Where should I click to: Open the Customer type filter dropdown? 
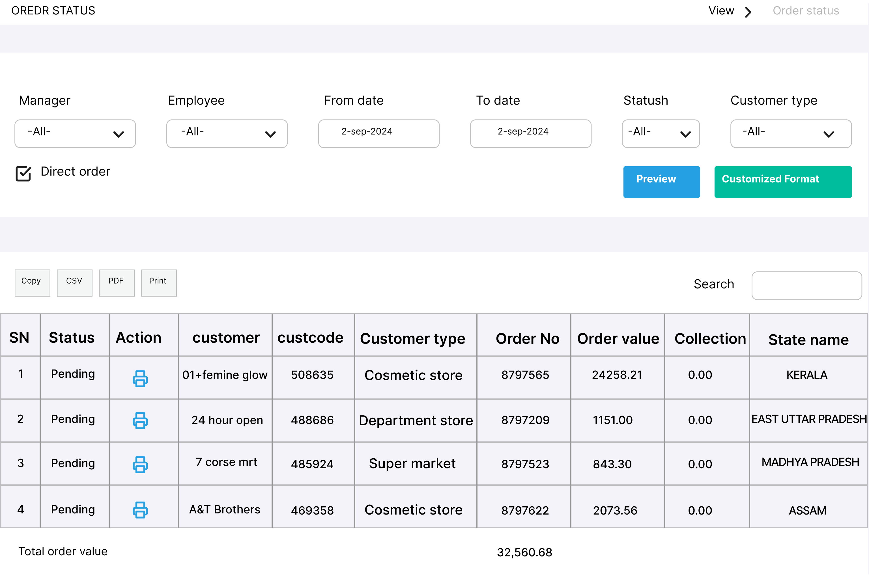coord(791,134)
